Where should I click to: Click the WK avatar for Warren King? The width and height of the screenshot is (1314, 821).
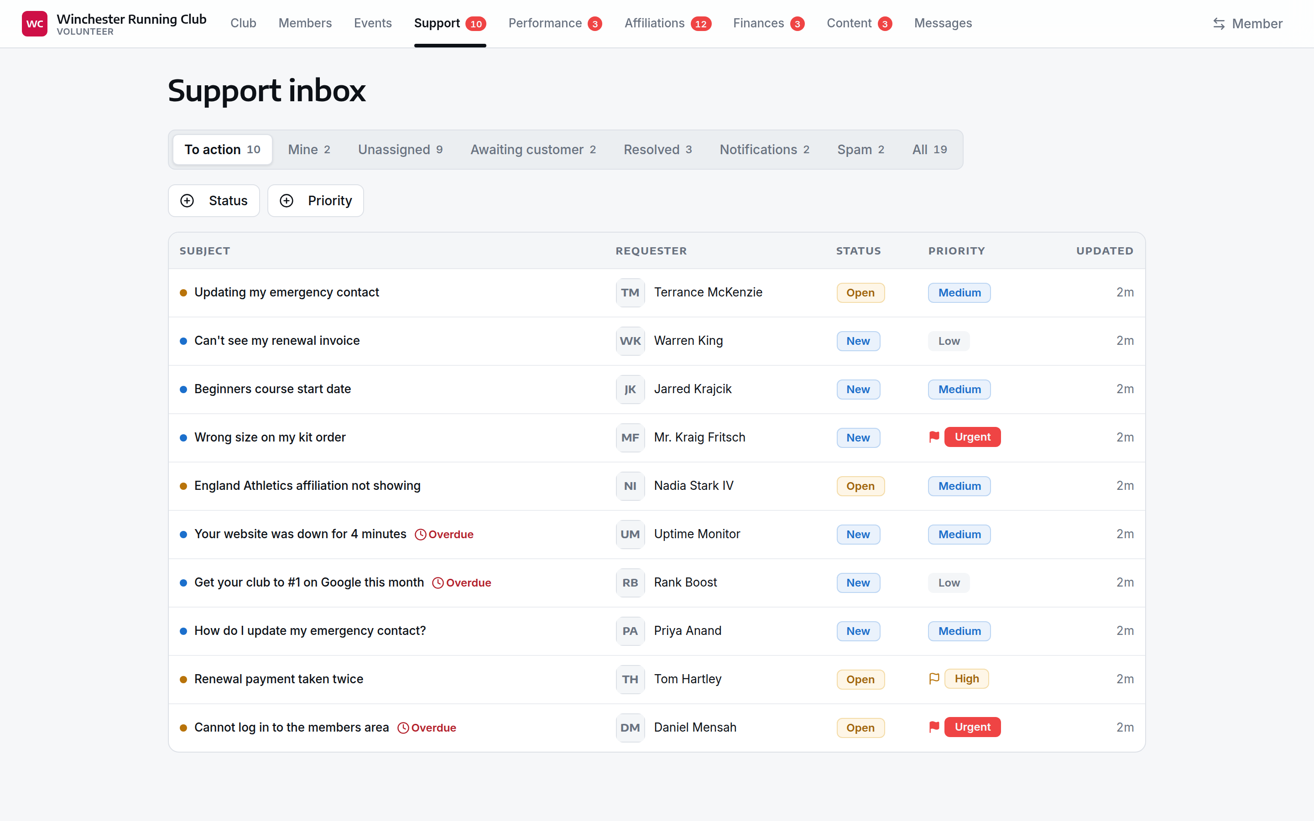coord(630,341)
